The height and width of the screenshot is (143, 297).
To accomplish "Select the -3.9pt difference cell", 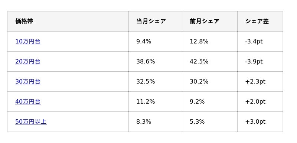I will [x=260, y=62].
